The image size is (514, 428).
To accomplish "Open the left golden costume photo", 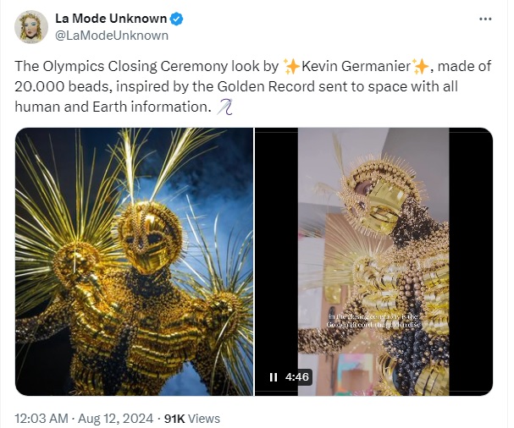I will [134, 261].
